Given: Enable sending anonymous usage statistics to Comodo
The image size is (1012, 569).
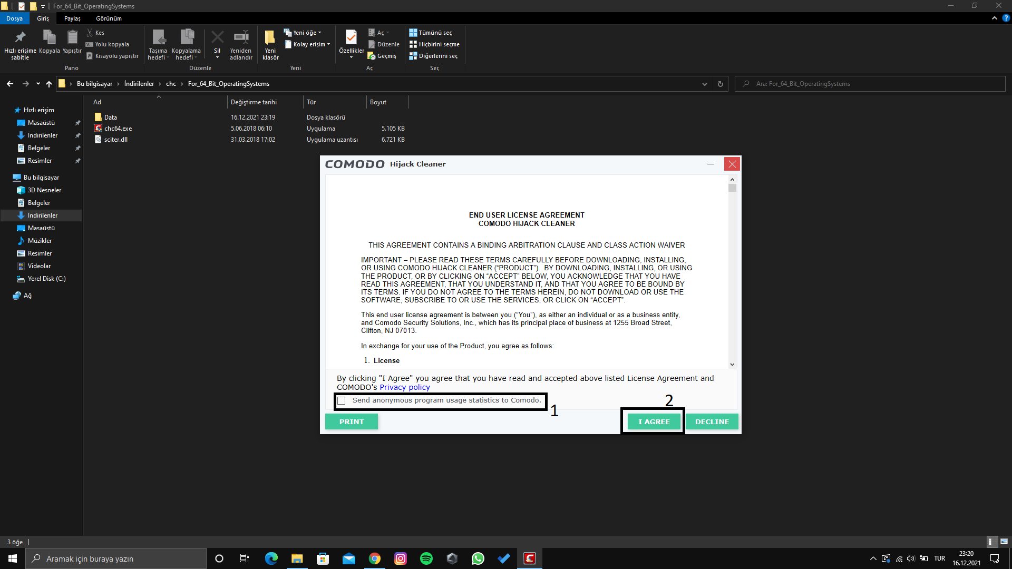Looking at the screenshot, I should 342,401.
